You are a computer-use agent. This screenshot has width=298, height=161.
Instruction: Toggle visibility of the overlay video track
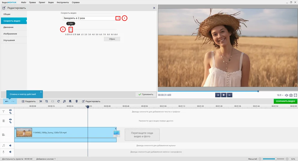10,119
